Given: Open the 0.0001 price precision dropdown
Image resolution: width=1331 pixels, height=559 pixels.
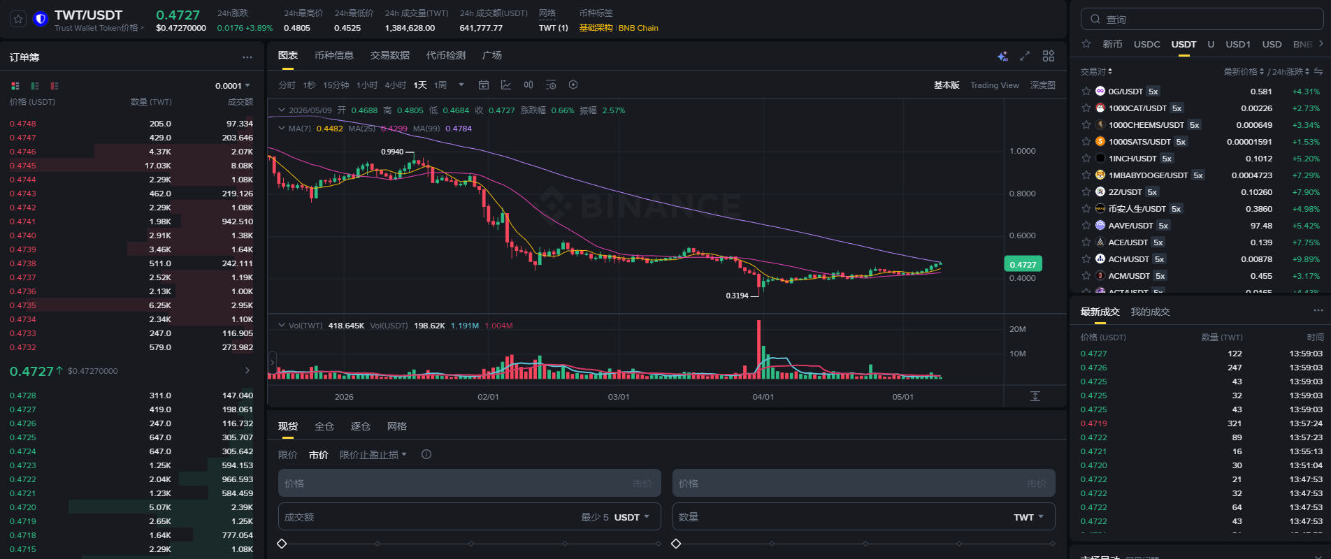Looking at the screenshot, I should (x=233, y=86).
